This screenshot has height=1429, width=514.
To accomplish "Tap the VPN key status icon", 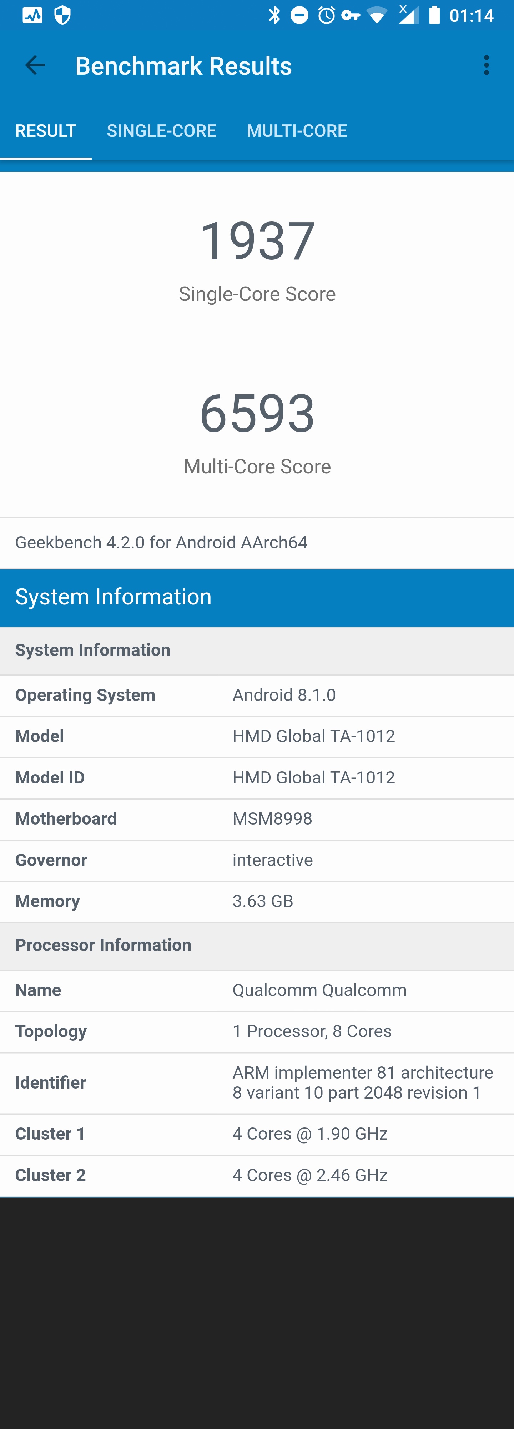I will pyautogui.click(x=351, y=15).
